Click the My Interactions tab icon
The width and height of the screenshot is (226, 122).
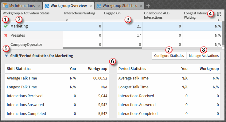(x=6, y=6)
